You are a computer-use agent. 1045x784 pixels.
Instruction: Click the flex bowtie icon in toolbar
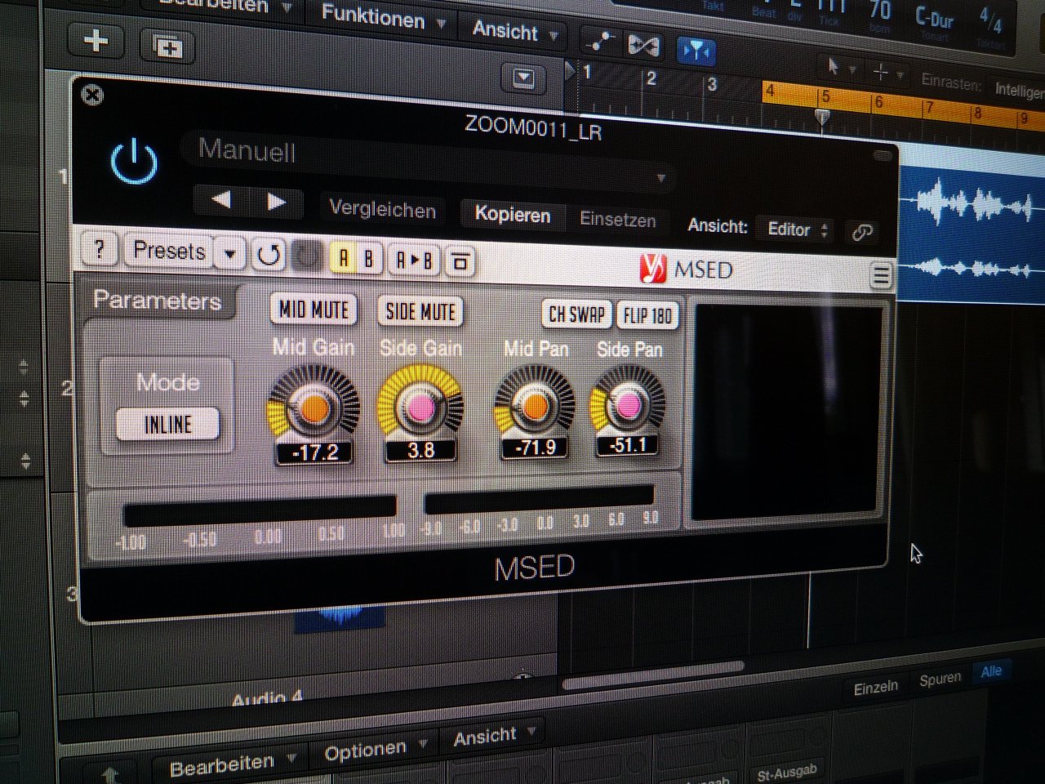(x=643, y=46)
